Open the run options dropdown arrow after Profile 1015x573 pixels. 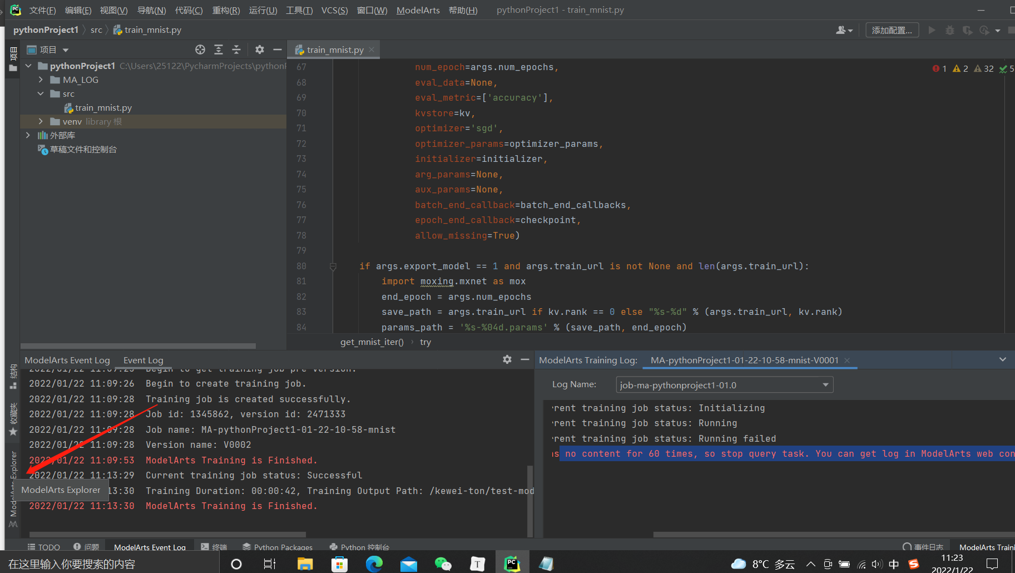998,31
